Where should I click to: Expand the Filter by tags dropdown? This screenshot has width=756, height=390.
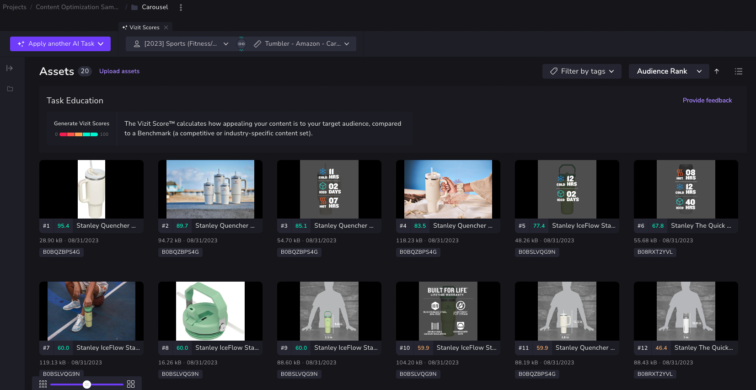(582, 71)
